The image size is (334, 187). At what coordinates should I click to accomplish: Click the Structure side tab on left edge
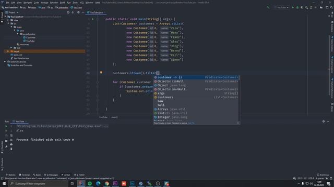click(x=2, y=164)
